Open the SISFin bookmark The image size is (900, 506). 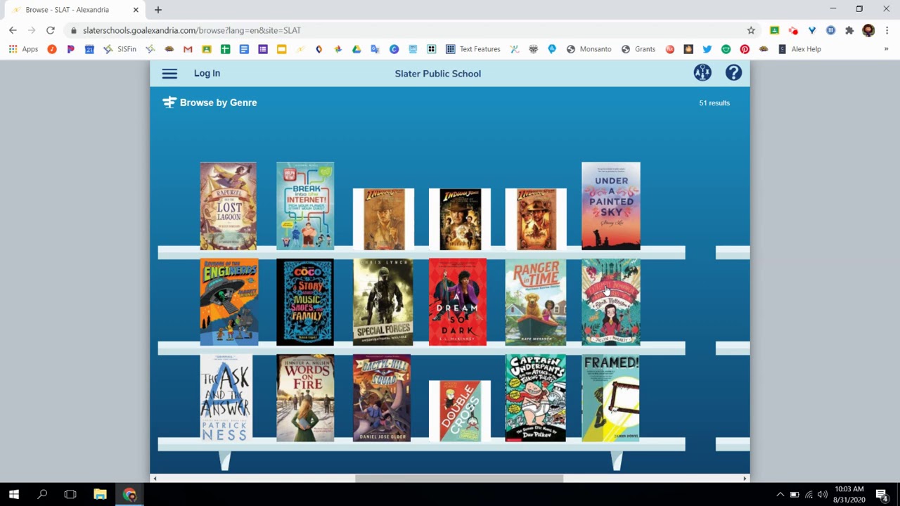(x=120, y=49)
